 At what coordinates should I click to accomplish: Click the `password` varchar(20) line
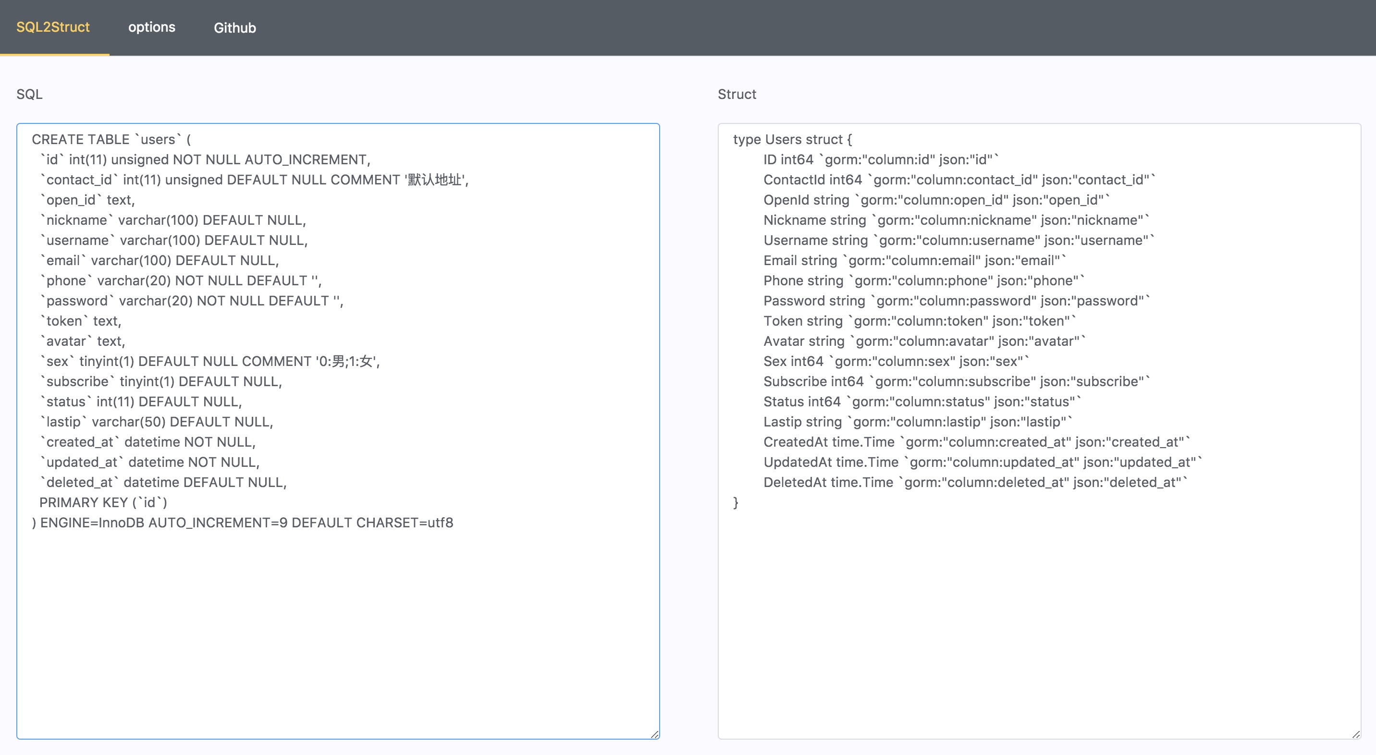[192, 301]
